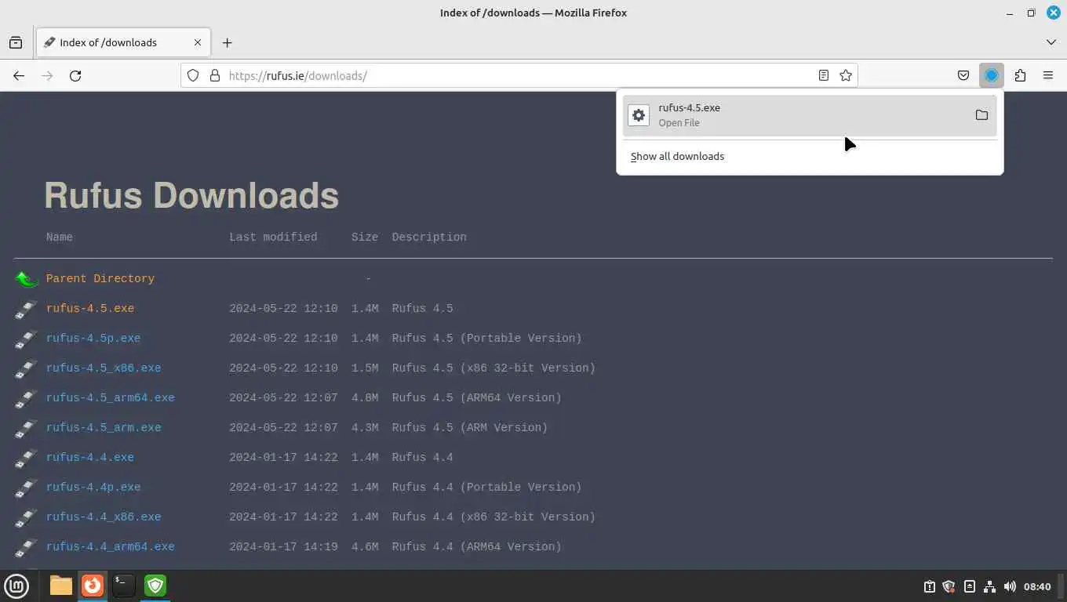Viewport: 1067px width, 602px height.
Task: Download rufus-4.4p.exe link
Action: tap(93, 487)
